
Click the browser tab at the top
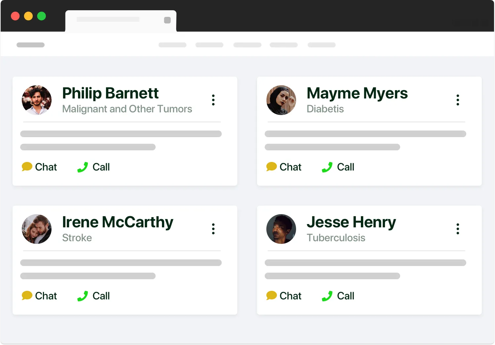[121, 20]
